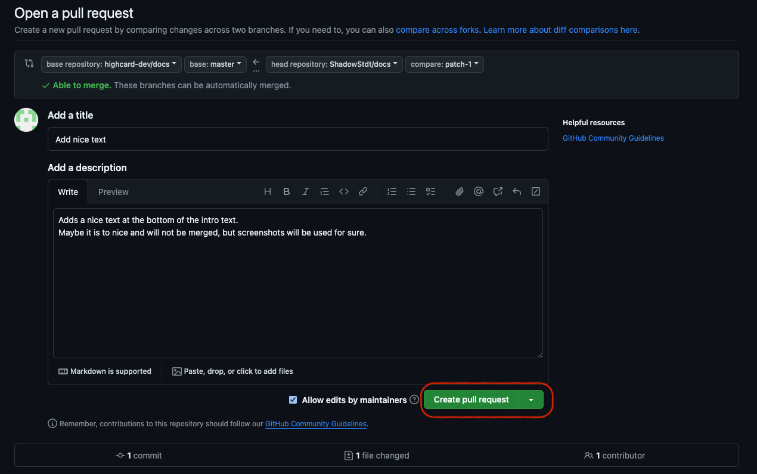Screen dimensions: 757x474
Task: Insert a heading in the description
Action: (x=267, y=191)
